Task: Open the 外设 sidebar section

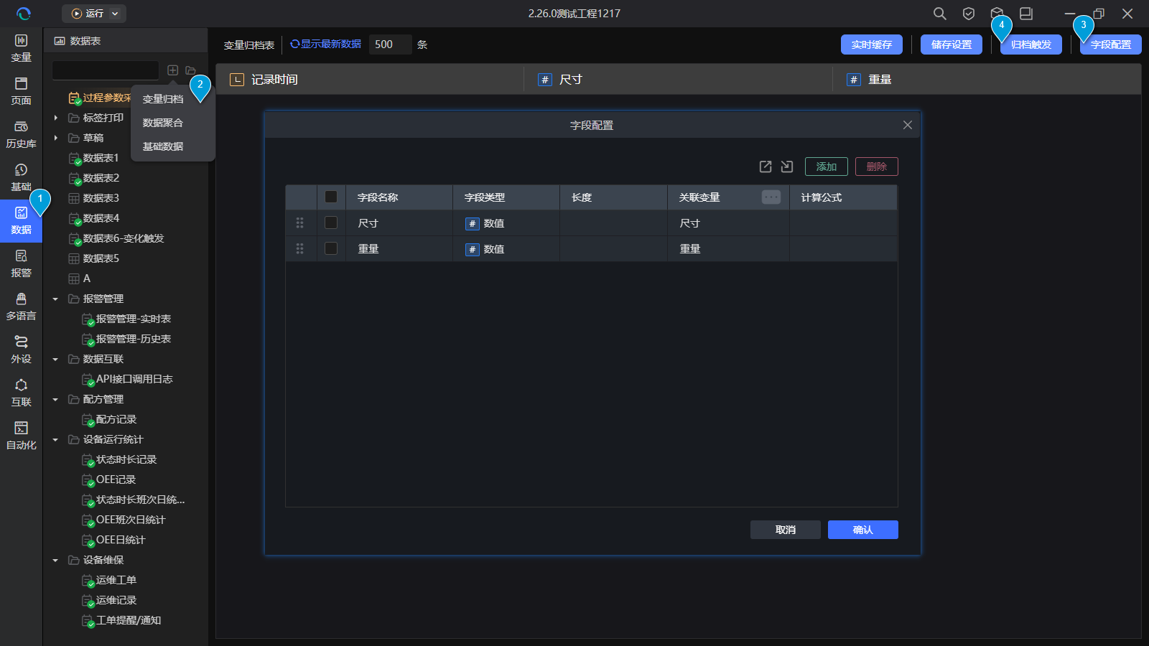Action: pyautogui.click(x=21, y=350)
